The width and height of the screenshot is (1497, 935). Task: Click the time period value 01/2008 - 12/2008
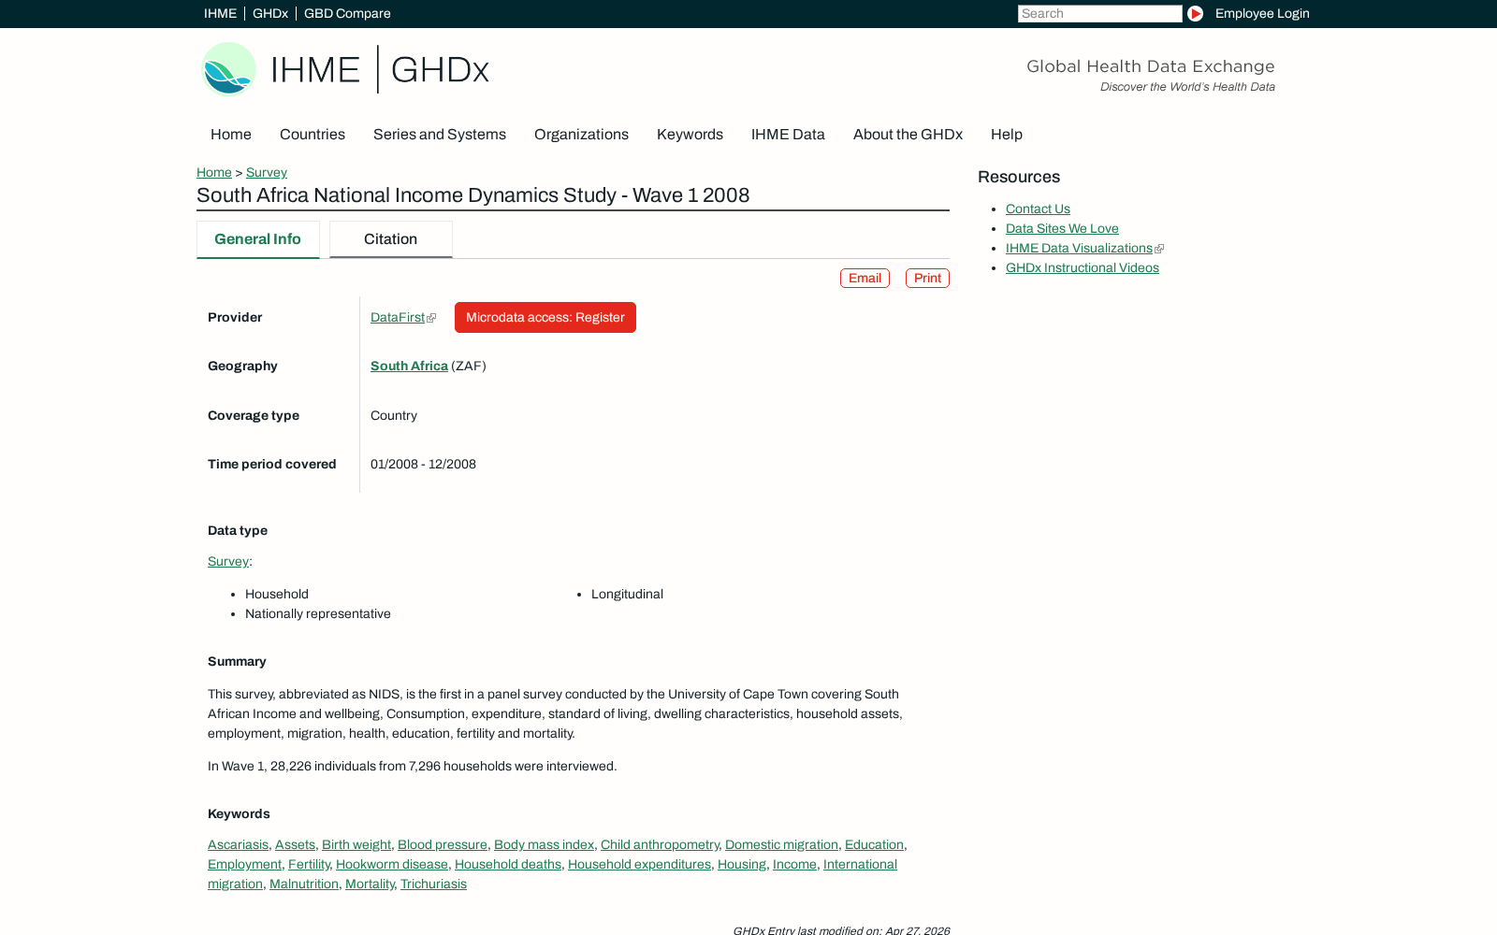pyautogui.click(x=423, y=465)
